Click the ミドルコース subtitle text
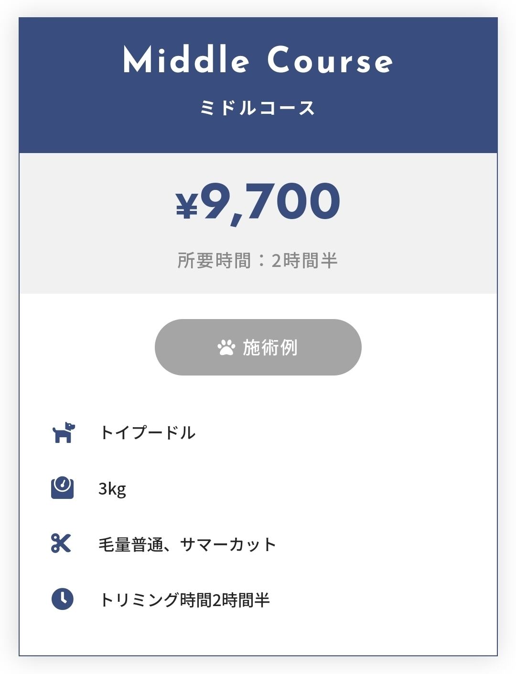The image size is (516, 674). point(258,108)
